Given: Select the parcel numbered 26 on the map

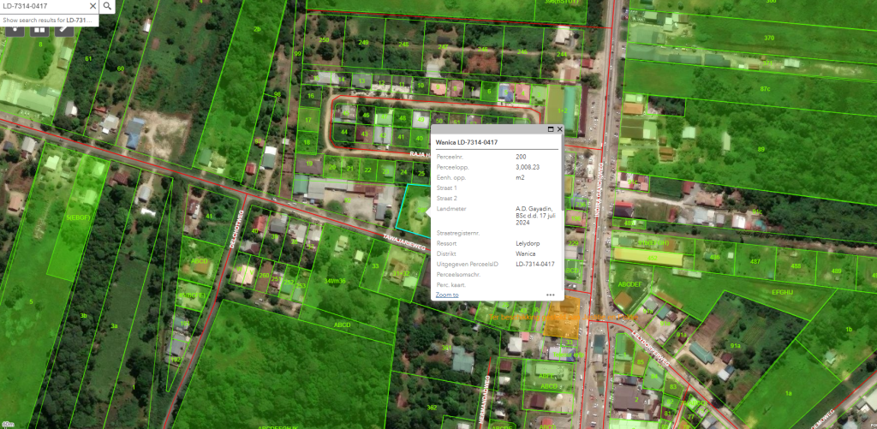Looking at the screenshot, I should [256, 30].
